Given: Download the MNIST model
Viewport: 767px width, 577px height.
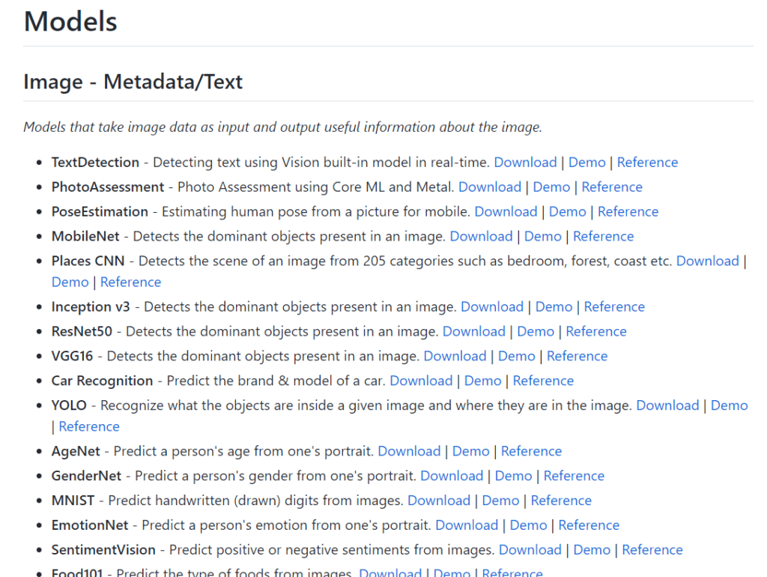Looking at the screenshot, I should (439, 501).
